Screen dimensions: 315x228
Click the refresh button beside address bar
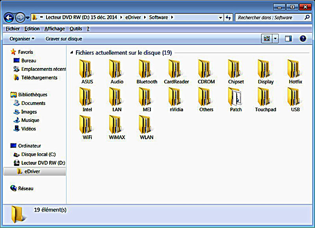pos(228,17)
